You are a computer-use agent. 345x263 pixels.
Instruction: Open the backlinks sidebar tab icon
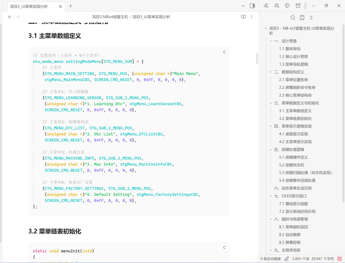tap(266, 6)
